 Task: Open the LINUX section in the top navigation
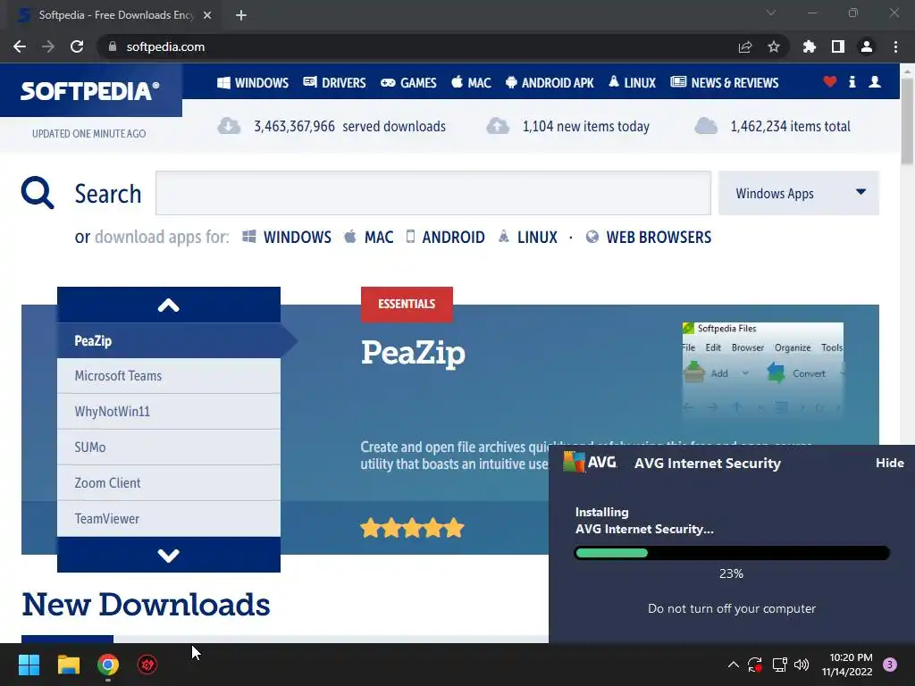pos(632,83)
